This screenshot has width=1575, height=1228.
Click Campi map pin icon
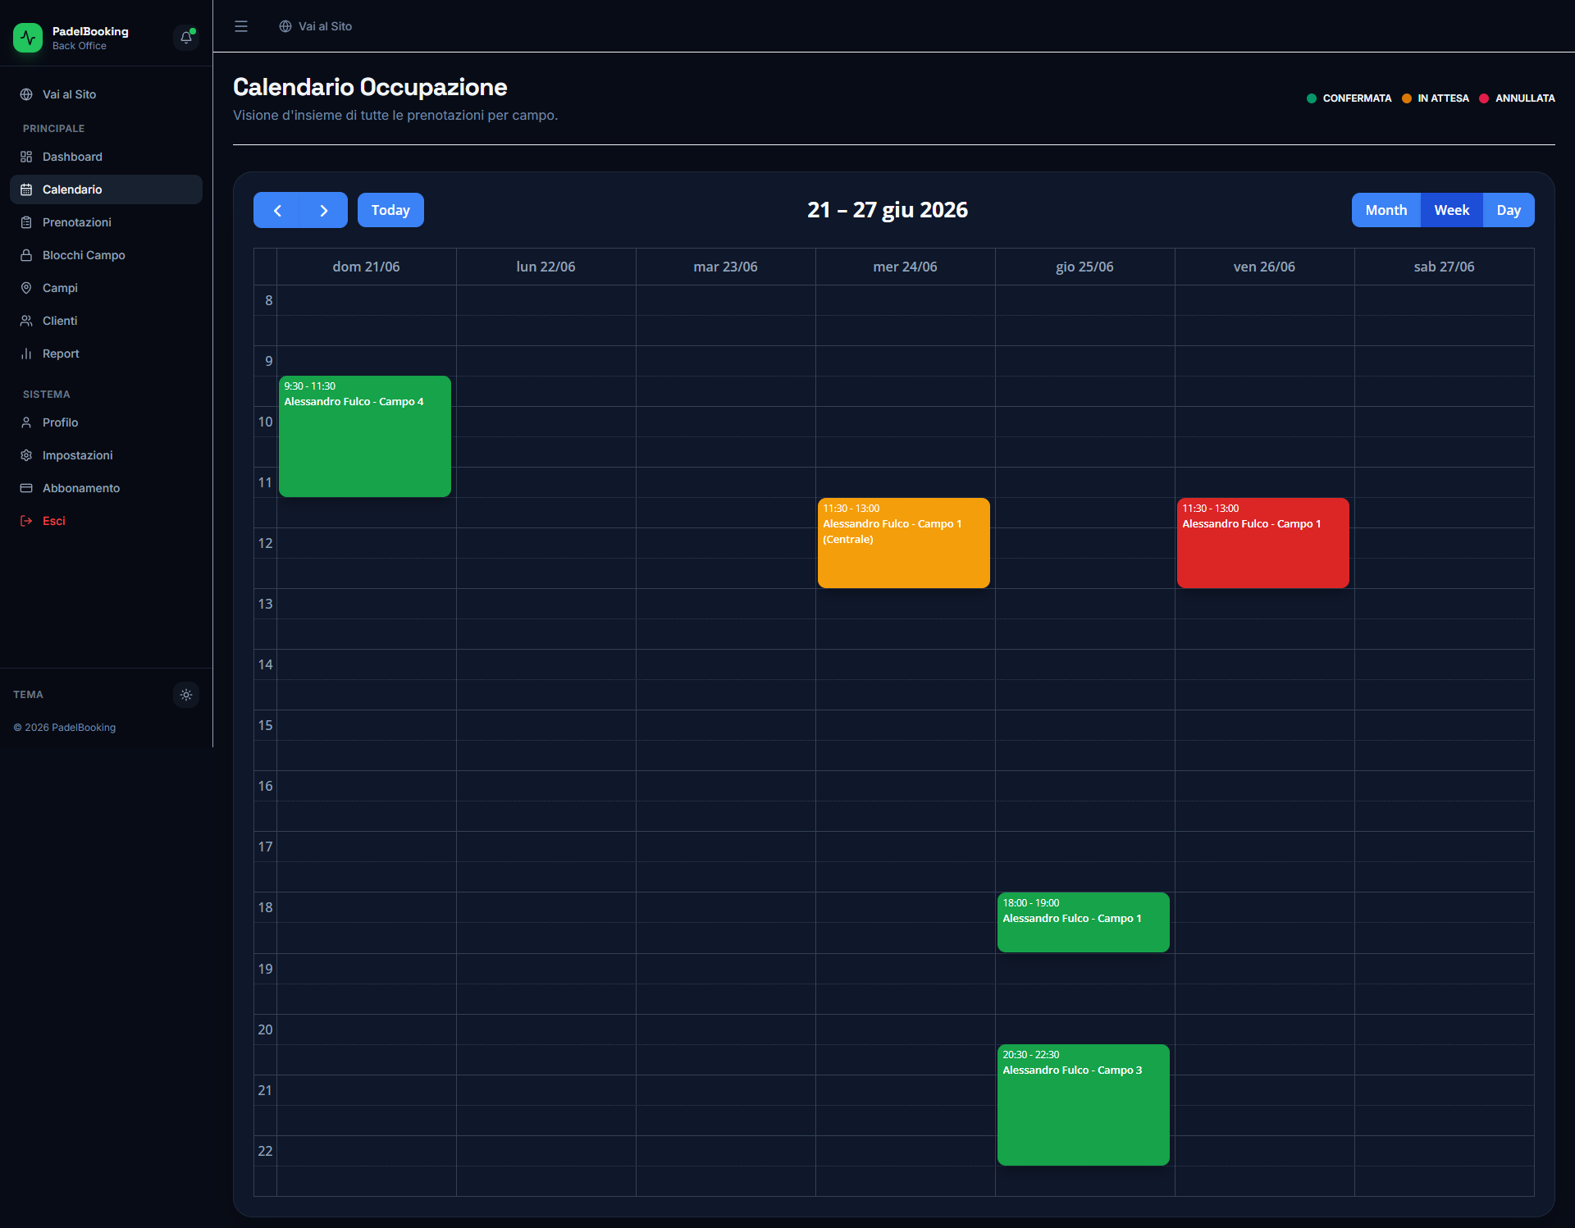[x=26, y=288]
